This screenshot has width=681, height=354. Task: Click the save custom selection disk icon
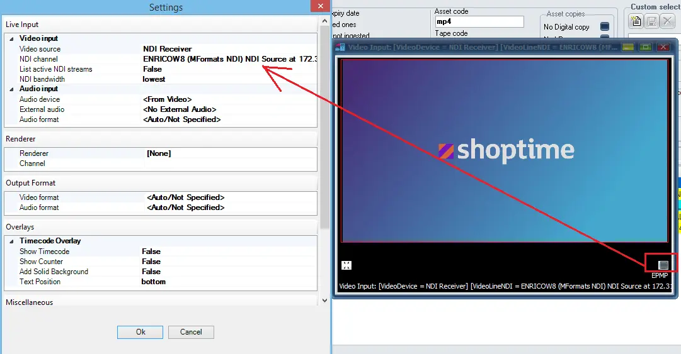pyautogui.click(x=652, y=21)
